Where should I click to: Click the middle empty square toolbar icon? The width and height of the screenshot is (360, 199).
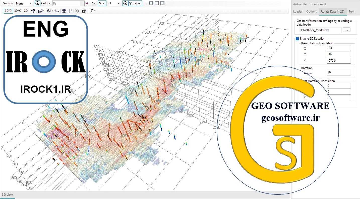pos(157,3)
